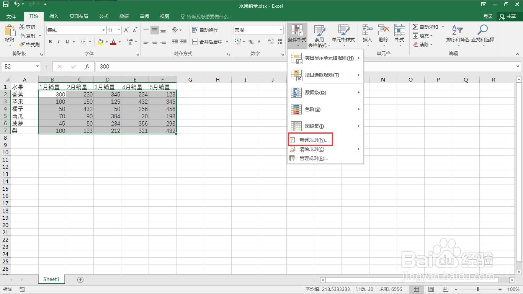This screenshot has width=523, height=294.
Task: Click the Save icon in title bar
Action: coord(6,5)
